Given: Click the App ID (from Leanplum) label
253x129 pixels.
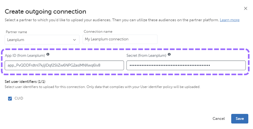Looking at the screenshot, I should point(25,55).
